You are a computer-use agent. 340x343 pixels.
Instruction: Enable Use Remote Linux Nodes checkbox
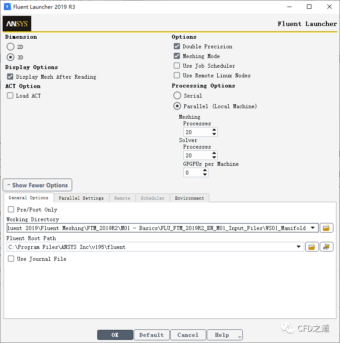[x=177, y=75]
